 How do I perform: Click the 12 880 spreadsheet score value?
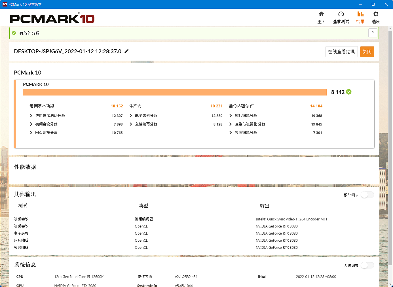click(x=217, y=116)
